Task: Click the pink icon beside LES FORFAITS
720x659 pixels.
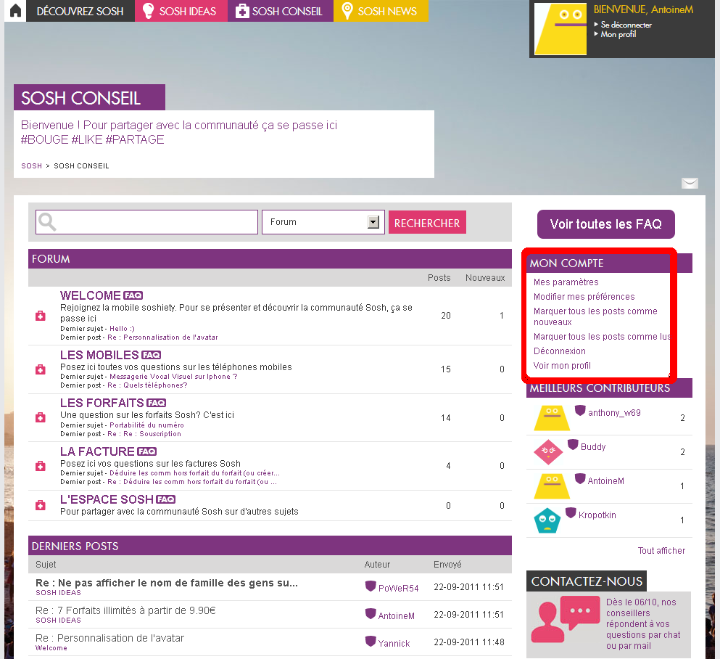Action: pos(41,417)
